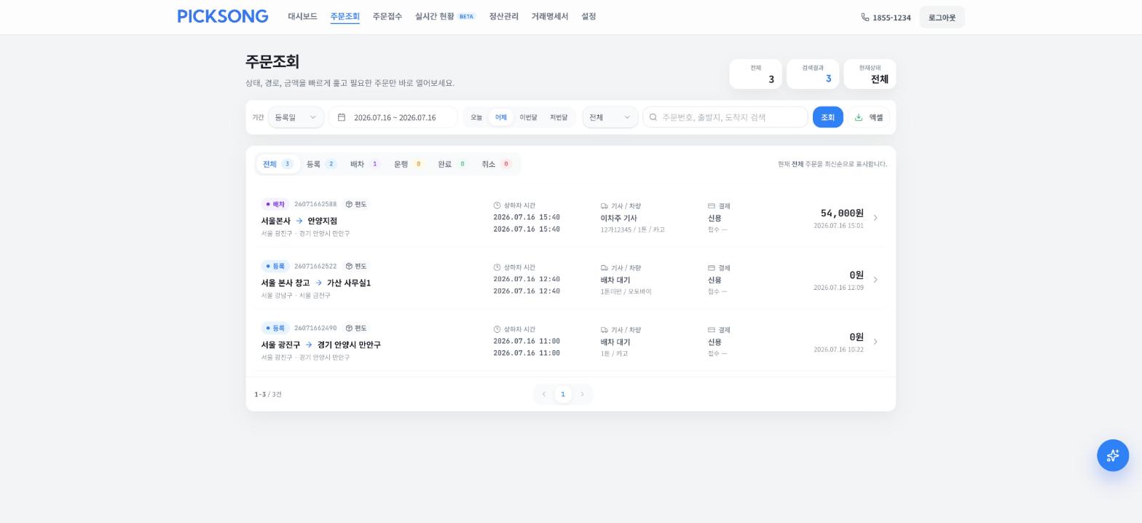Select the 이번달 quick range

(x=528, y=117)
